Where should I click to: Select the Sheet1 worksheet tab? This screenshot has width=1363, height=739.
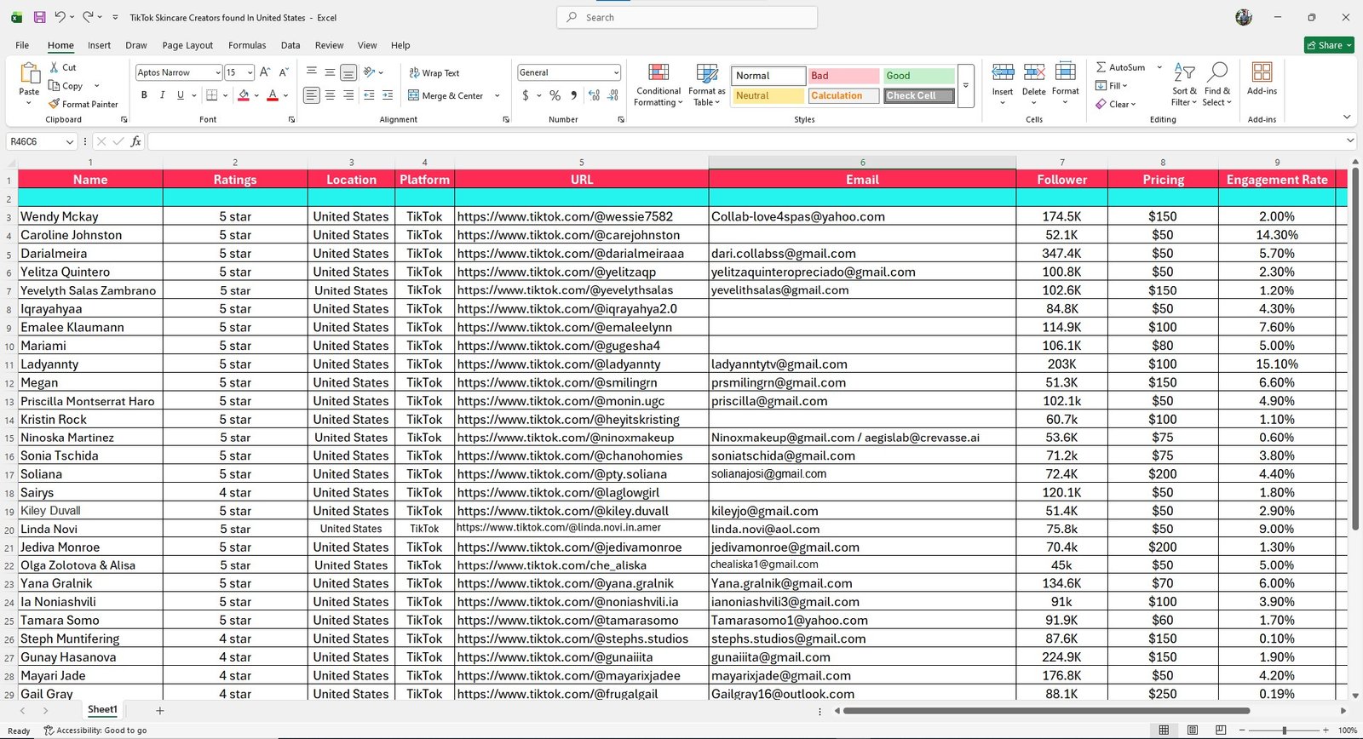pyautogui.click(x=102, y=710)
